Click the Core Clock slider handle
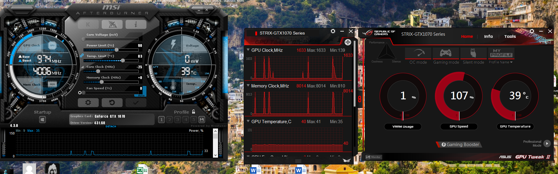558x174 pixels. pos(98,71)
